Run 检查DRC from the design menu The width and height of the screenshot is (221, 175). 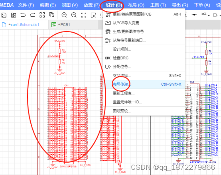tap(144, 58)
